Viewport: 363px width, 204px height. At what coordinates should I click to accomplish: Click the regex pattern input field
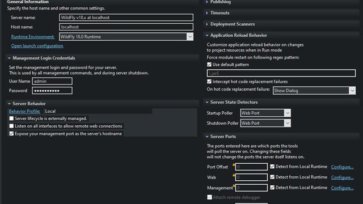(x=281, y=73)
